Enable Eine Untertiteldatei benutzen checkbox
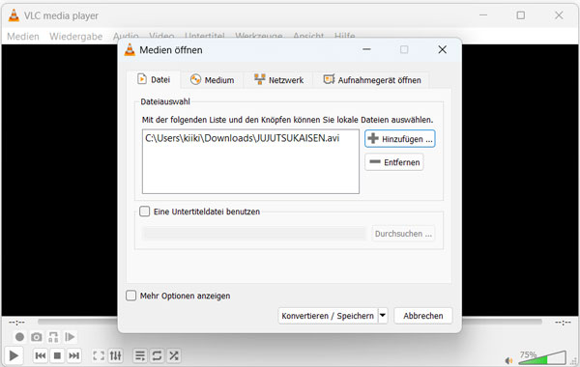This screenshot has height=367, width=580. (145, 212)
